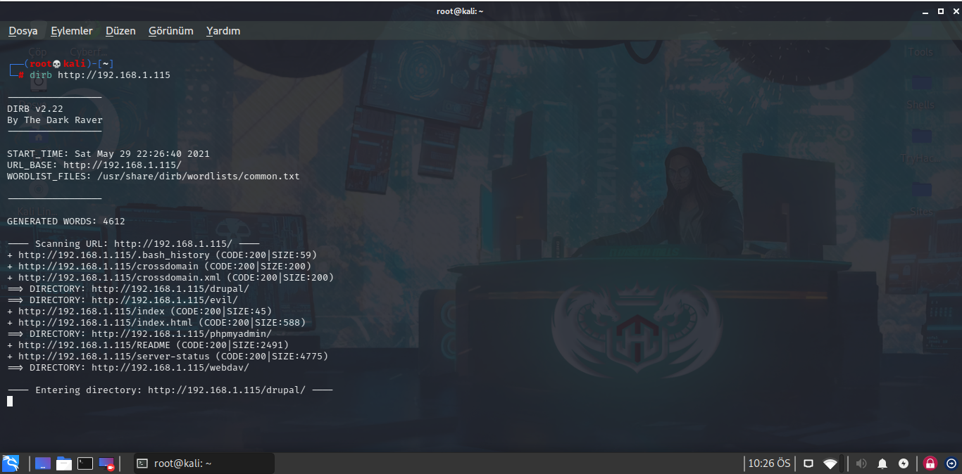Click the show desktop icon in taskbar

43,463
